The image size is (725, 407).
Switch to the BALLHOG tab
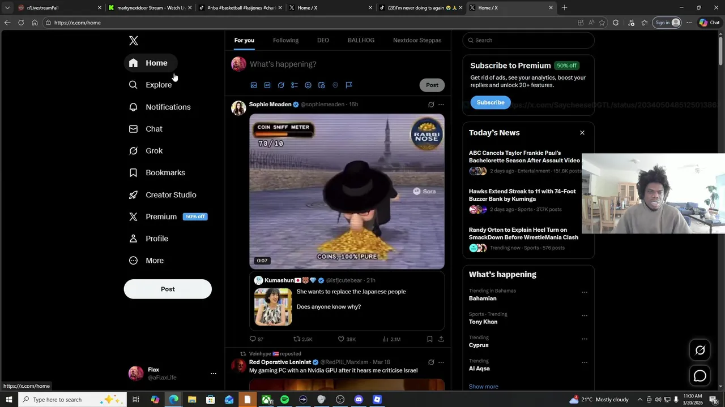pos(361,40)
